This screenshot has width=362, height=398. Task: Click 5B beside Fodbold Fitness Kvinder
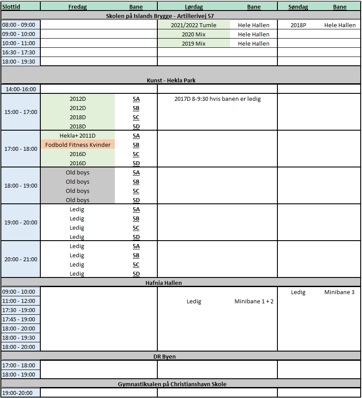[136, 145]
